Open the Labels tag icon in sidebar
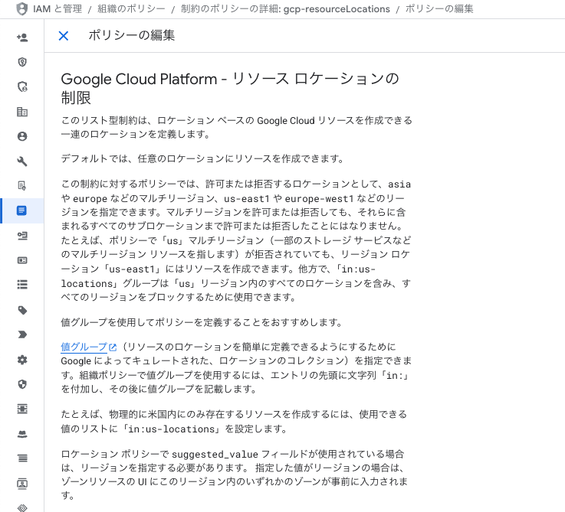 tap(21, 310)
